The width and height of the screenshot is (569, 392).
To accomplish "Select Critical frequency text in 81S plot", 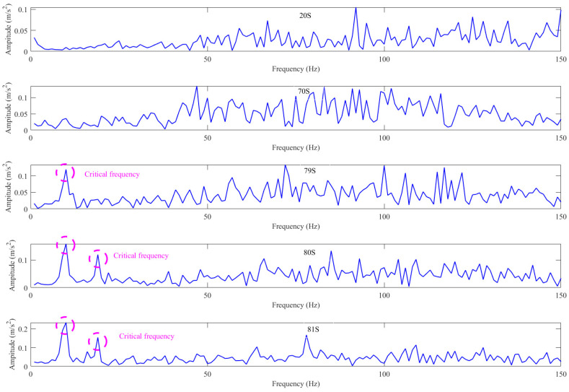I will [x=146, y=336].
